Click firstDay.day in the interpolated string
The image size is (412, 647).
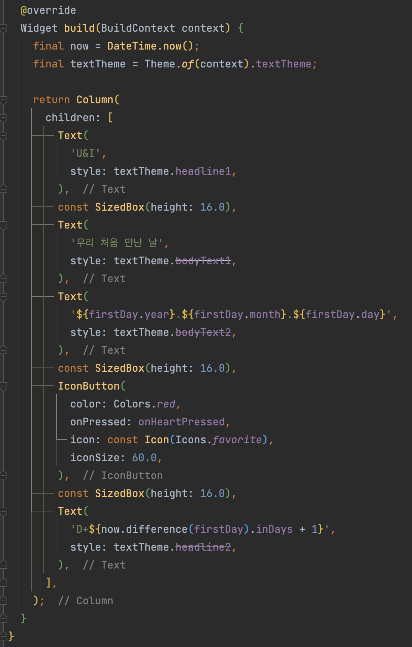click(342, 315)
